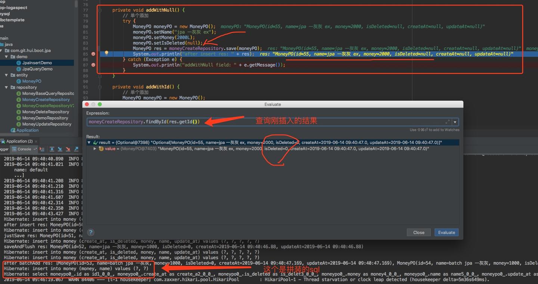538x284 pixels.
Task: Click the Step Over debugger icon
Action: [x=52, y=149]
